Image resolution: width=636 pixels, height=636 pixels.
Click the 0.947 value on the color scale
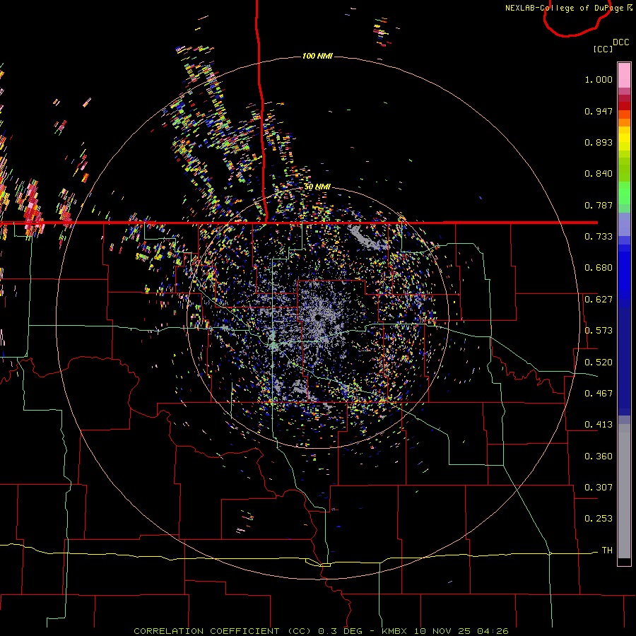point(599,111)
